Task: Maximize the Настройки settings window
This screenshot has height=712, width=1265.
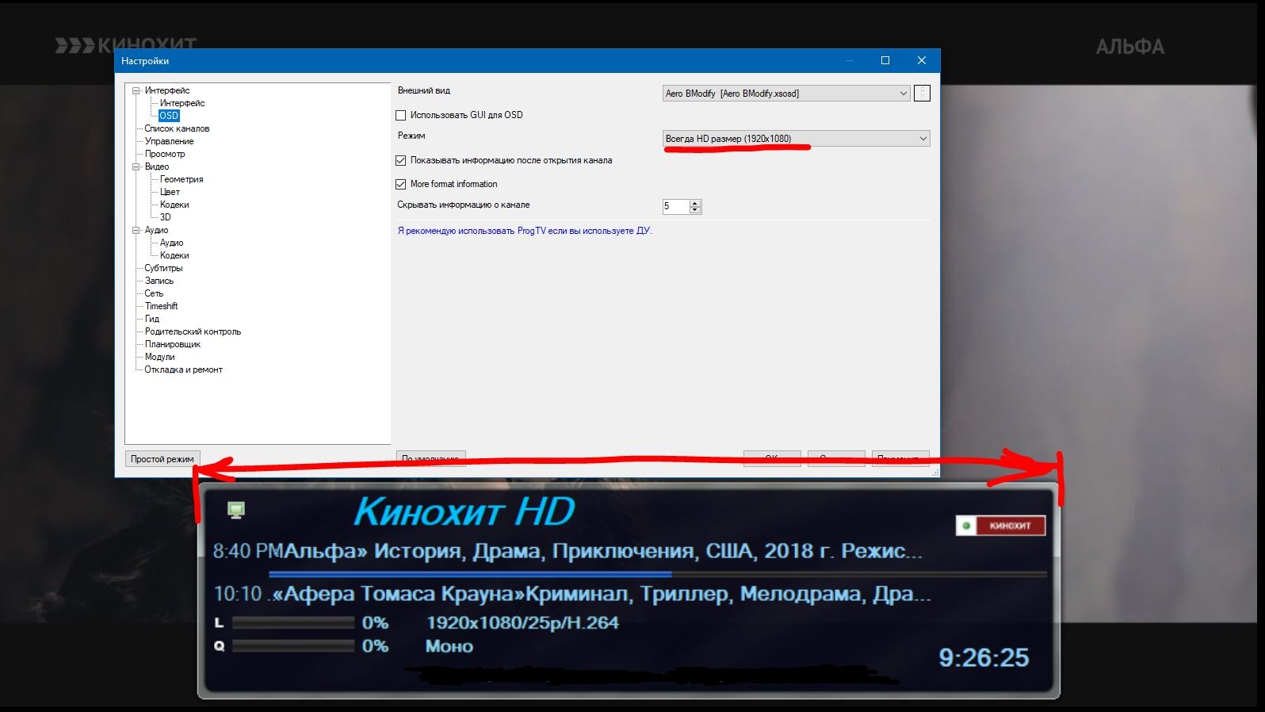Action: pyautogui.click(x=885, y=60)
